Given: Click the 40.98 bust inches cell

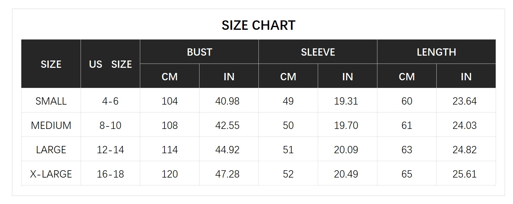Looking at the screenshot, I should click(227, 101).
